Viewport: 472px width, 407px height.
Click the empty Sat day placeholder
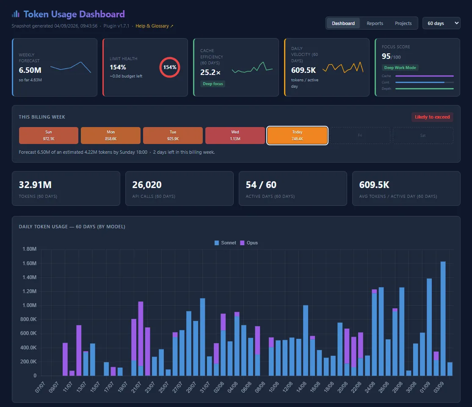click(423, 135)
